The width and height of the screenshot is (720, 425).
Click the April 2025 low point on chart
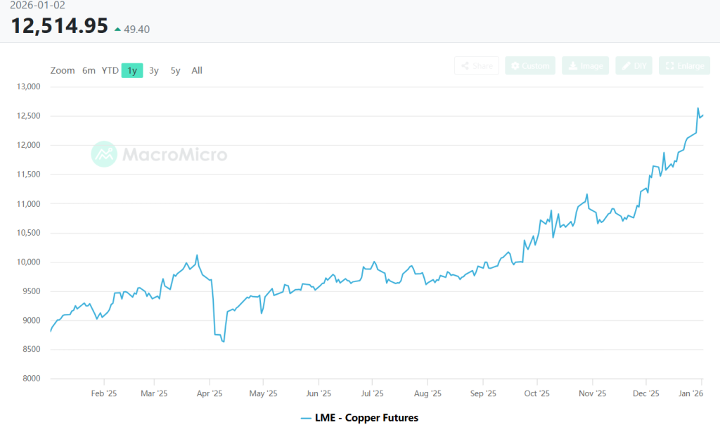[x=223, y=341]
